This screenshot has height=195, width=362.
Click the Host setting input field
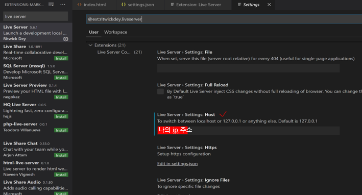click(x=249, y=131)
